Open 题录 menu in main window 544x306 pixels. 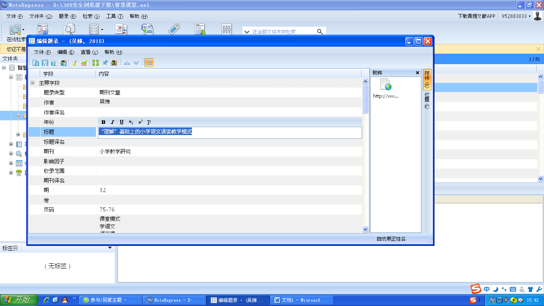point(67,16)
